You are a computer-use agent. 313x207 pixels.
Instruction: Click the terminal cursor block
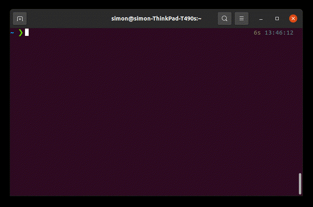pos(27,33)
